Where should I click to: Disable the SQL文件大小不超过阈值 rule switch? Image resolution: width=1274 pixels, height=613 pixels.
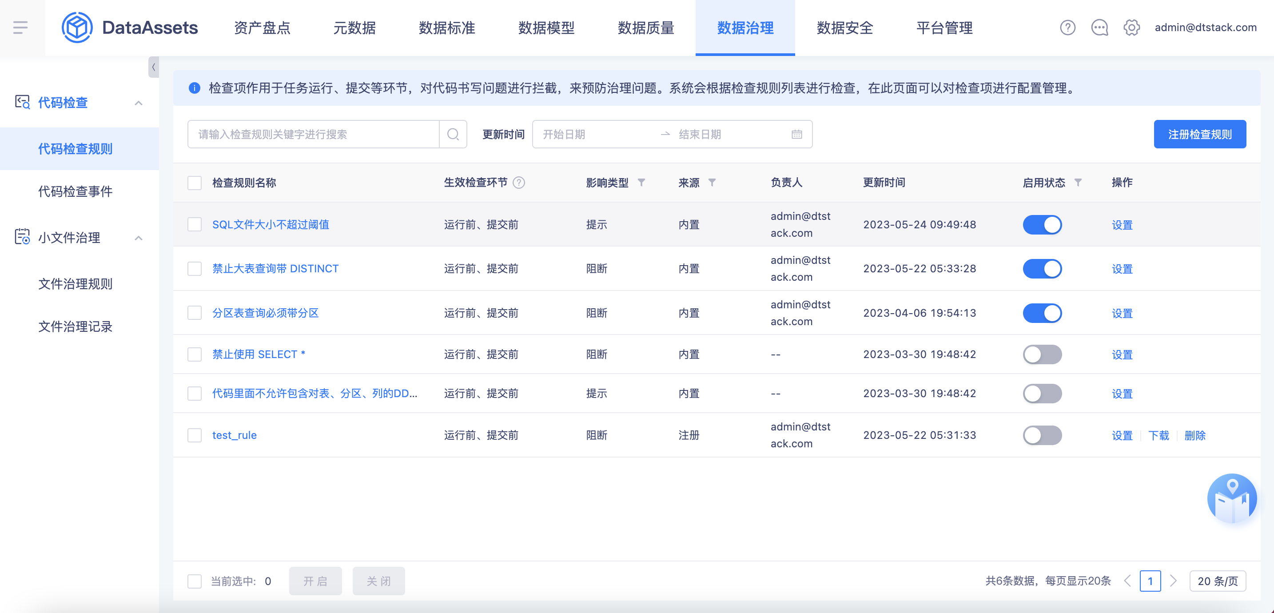[1042, 225]
